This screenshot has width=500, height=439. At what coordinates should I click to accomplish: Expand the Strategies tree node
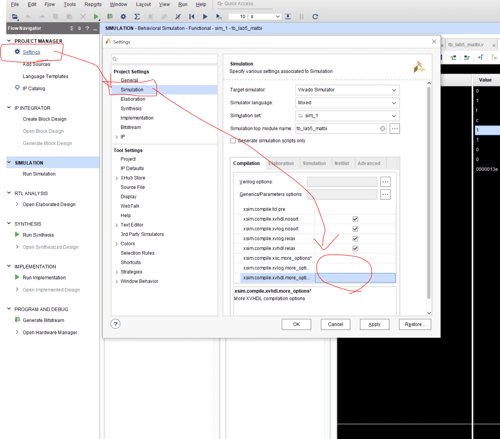[x=117, y=272]
